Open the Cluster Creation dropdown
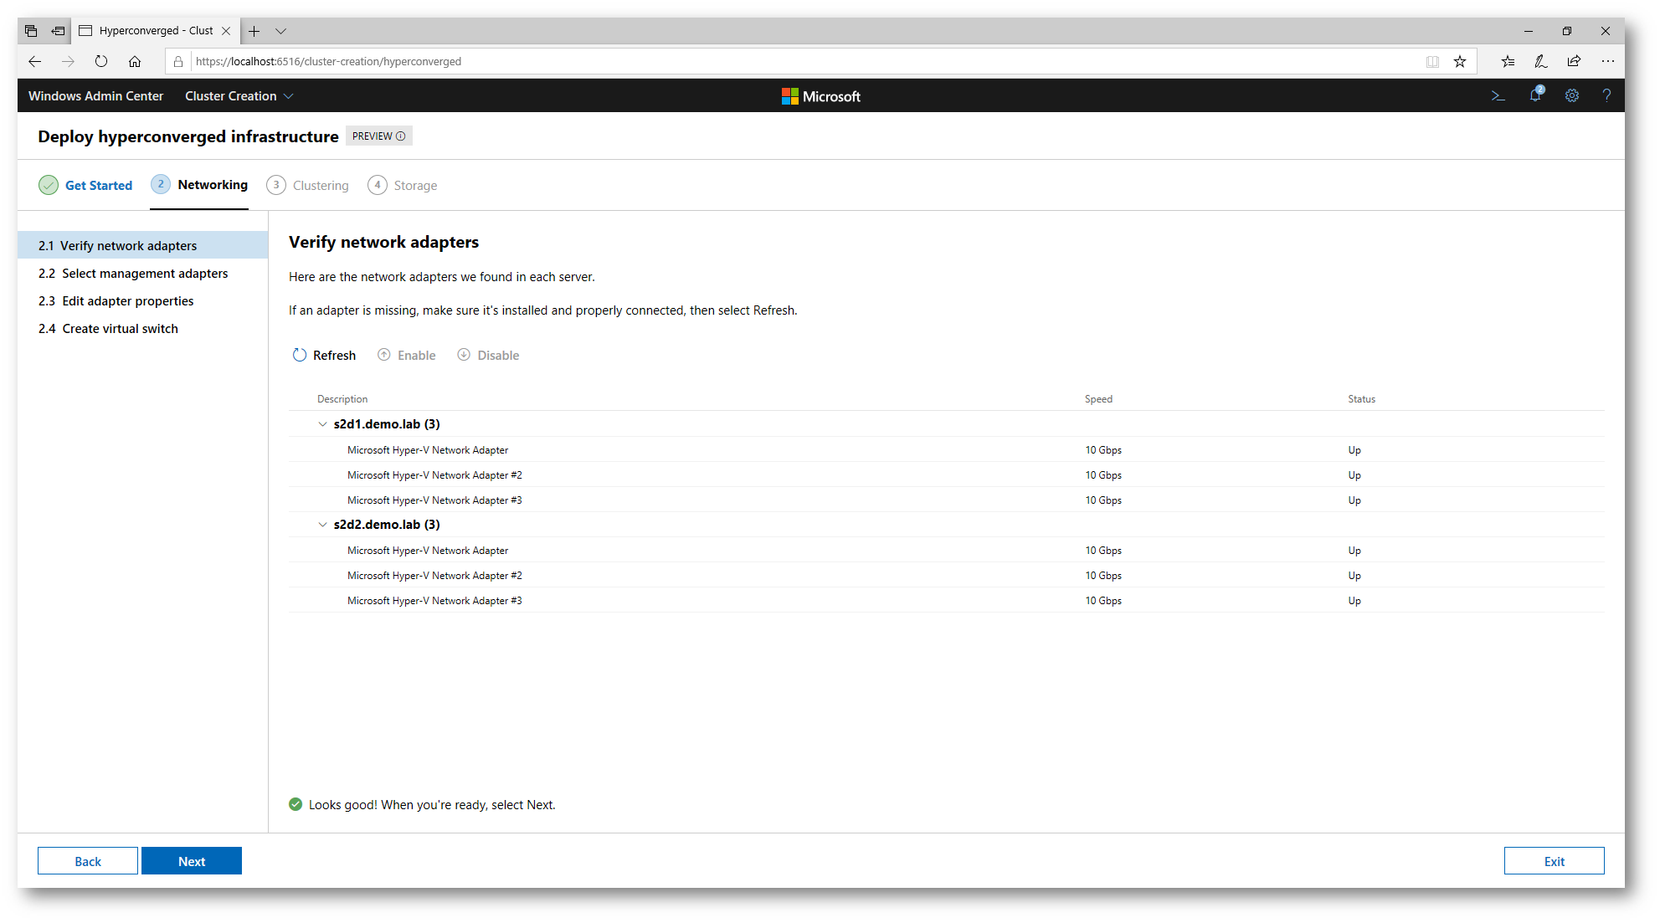This screenshot has height=923, width=1660. tap(239, 96)
